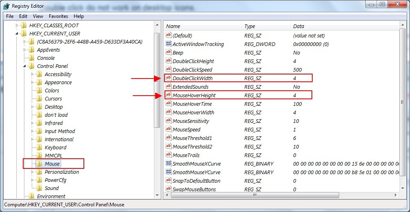
Task: Select the SnapToDefaultButton value name
Action: tap(196, 181)
